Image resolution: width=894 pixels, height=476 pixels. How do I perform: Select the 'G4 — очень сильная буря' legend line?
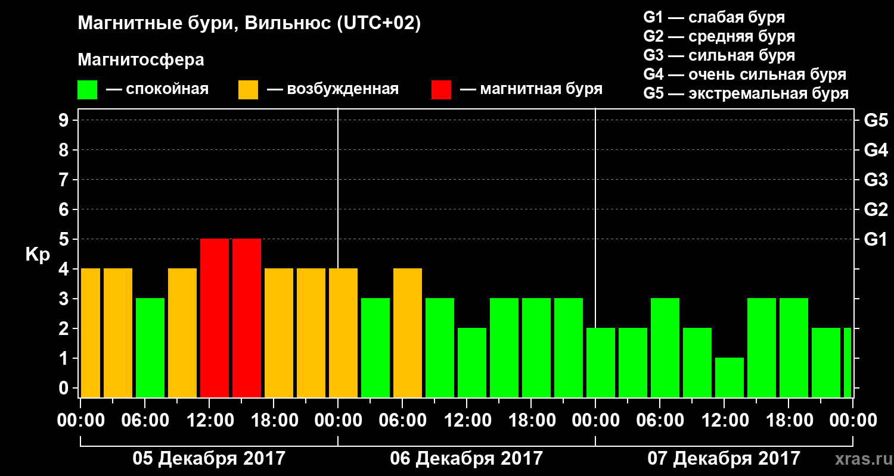745,74
